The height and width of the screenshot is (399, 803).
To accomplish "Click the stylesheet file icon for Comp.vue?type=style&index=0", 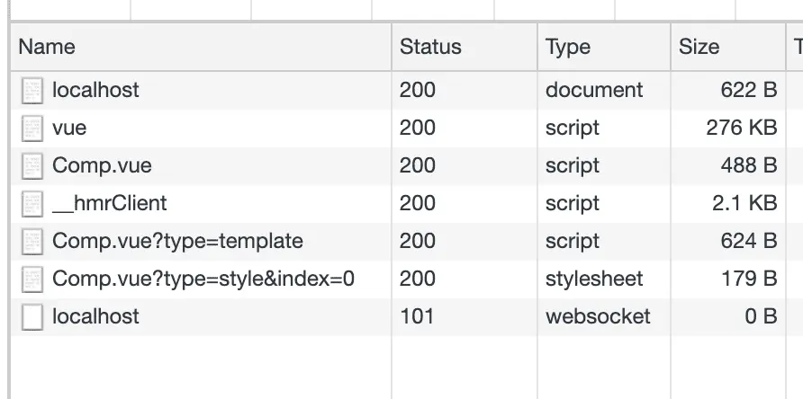I will click(x=32, y=279).
